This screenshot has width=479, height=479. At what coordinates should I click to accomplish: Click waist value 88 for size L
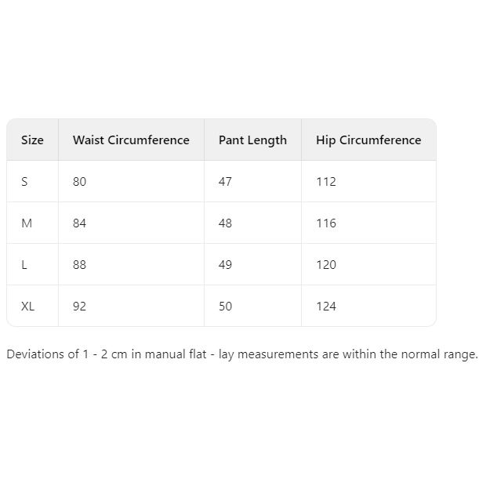(79, 265)
